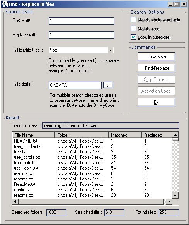Select the tree_cats.txt result row
This screenshot has width=189, height=225.
(x=92, y=163)
